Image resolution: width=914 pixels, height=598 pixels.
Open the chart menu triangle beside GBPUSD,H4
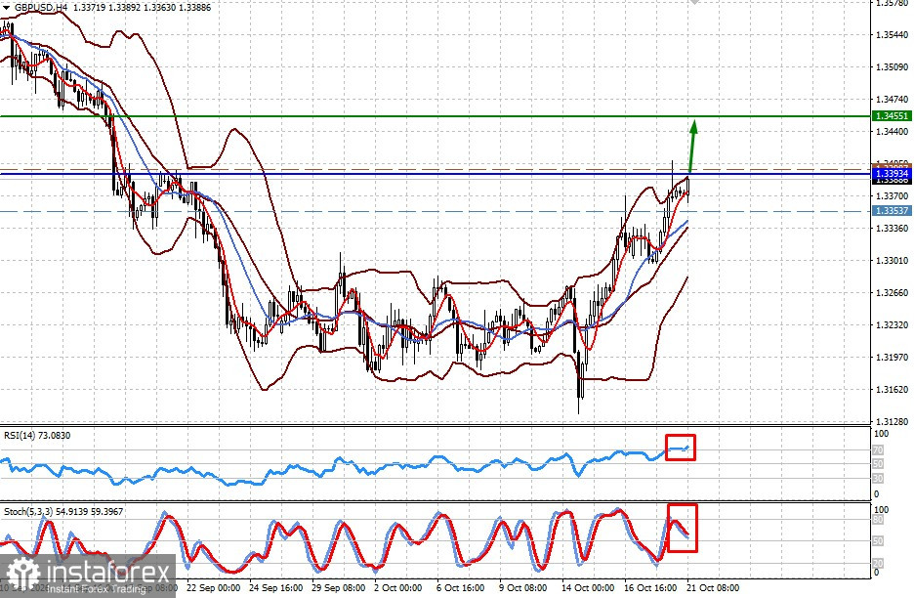pos(7,8)
